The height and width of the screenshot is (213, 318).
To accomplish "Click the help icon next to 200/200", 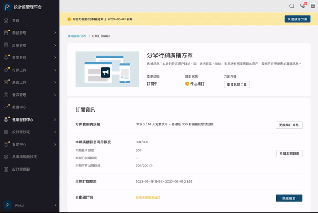I will [x=151, y=165].
